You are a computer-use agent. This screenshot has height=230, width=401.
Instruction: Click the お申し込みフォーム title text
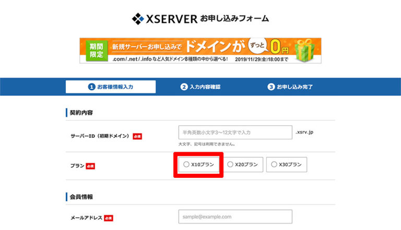pyautogui.click(x=234, y=19)
